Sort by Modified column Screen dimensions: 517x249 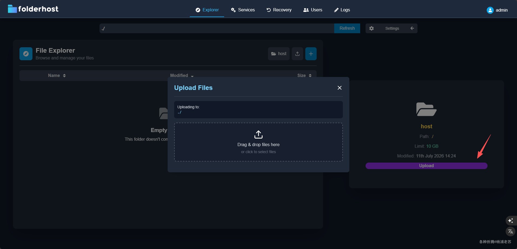pyautogui.click(x=182, y=76)
